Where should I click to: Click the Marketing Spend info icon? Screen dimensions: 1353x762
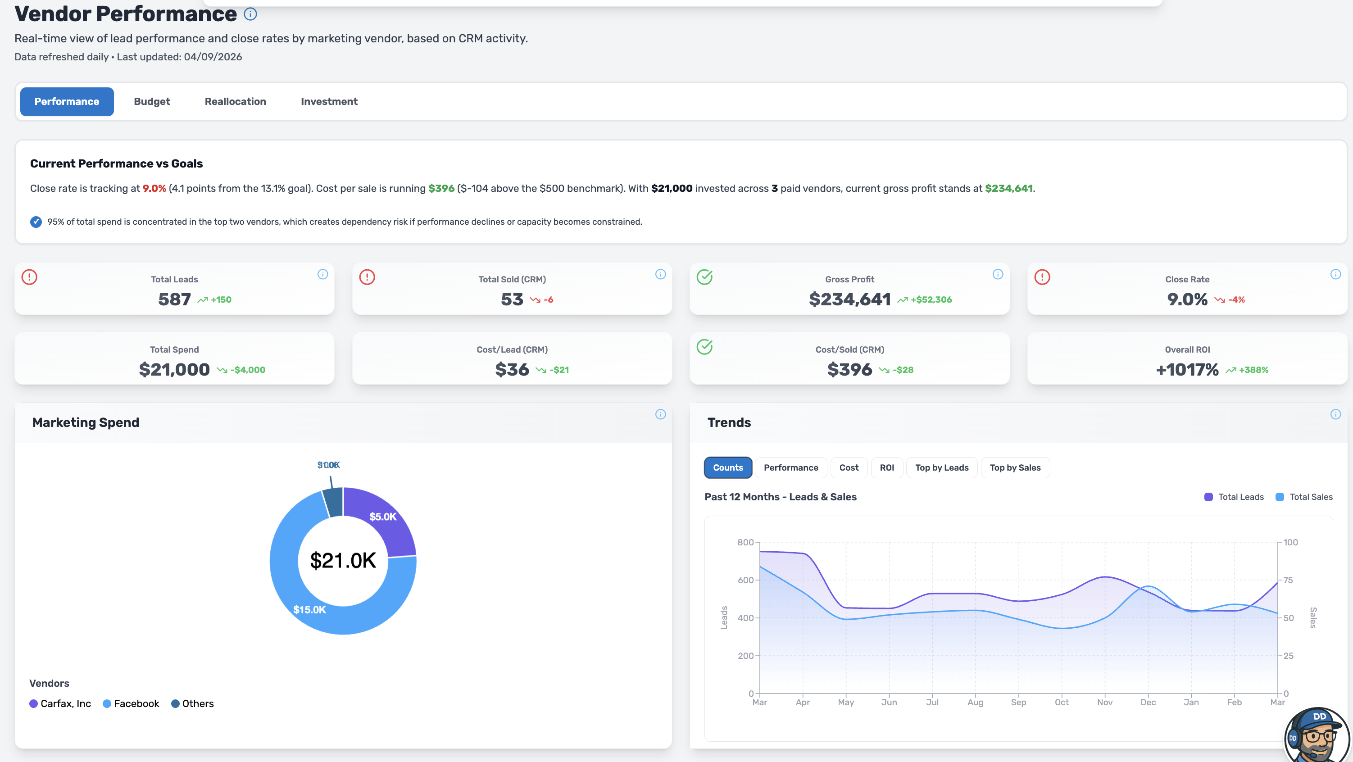point(660,414)
